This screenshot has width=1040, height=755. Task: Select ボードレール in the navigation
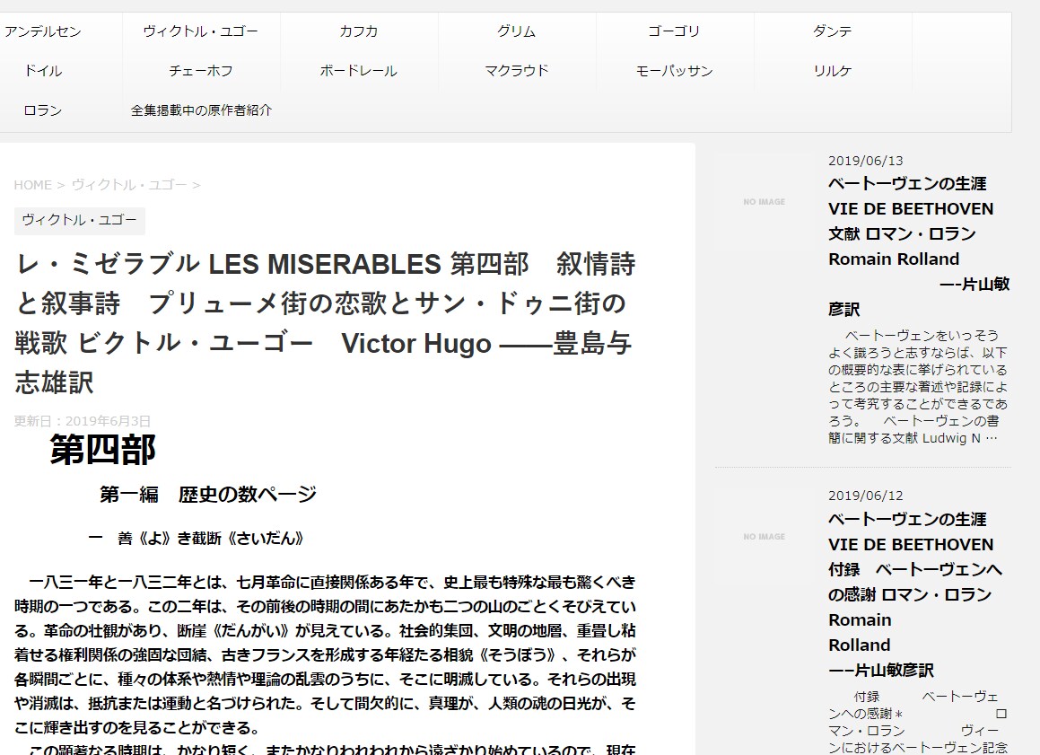(358, 70)
